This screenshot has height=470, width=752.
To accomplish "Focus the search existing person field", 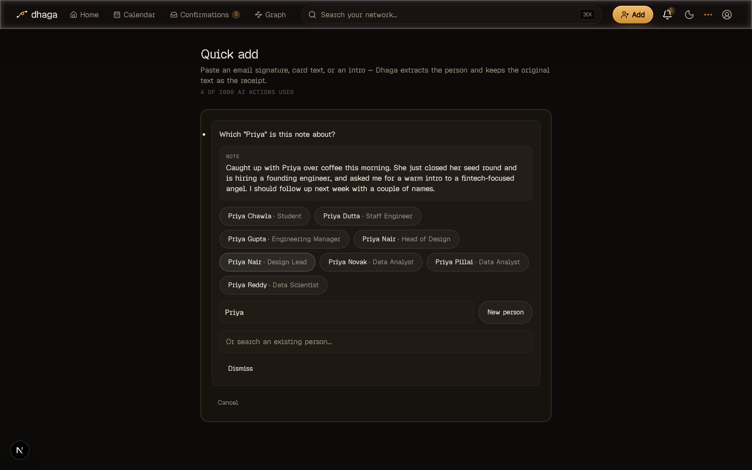I will pyautogui.click(x=376, y=341).
